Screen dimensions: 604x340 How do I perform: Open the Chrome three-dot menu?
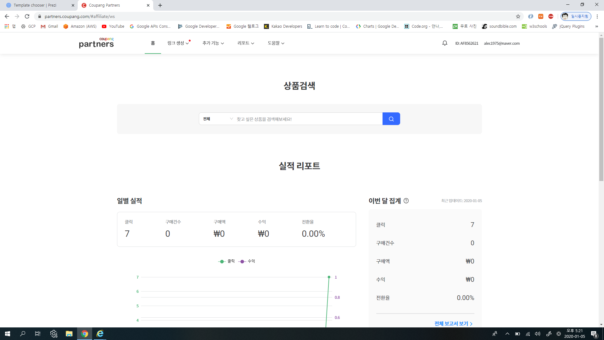597,16
